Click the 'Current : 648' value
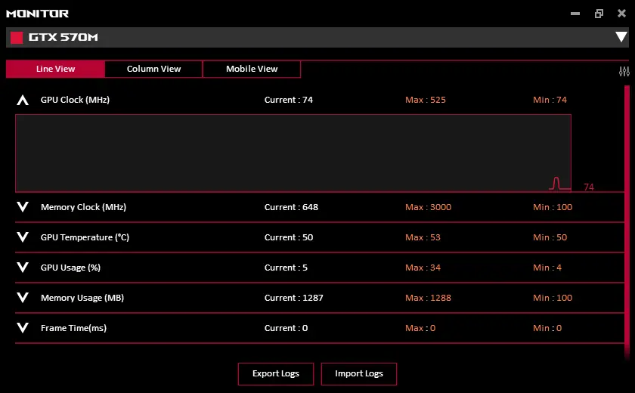 point(291,207)
